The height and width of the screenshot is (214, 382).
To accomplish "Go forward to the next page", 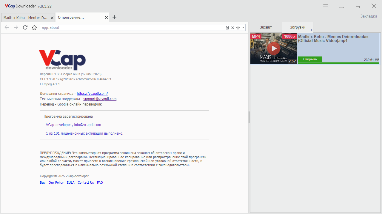I will coord(16,28).
